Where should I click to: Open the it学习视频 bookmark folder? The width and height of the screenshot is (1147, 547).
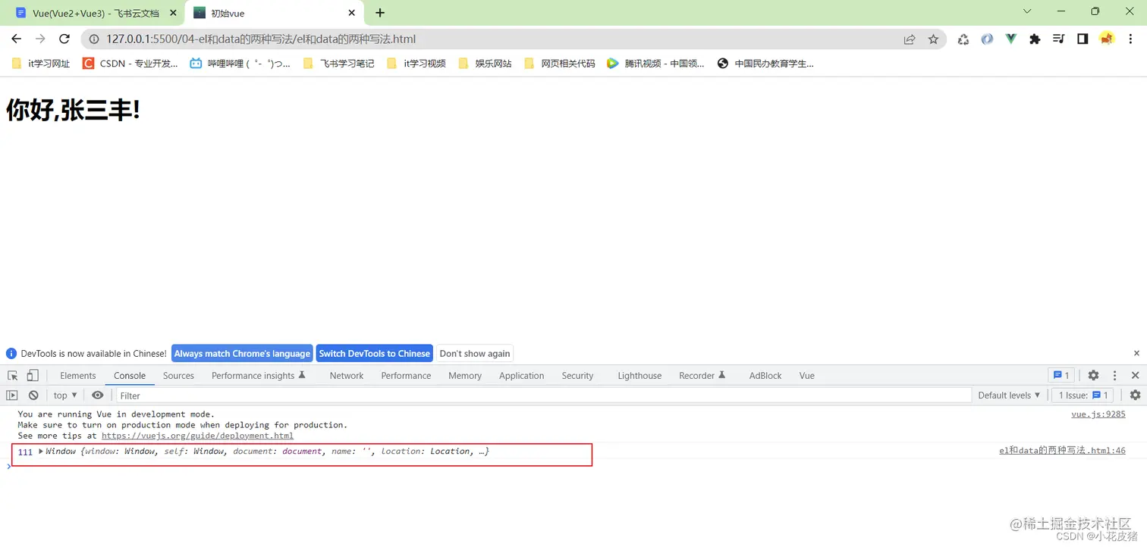click(x=416, y=64)
